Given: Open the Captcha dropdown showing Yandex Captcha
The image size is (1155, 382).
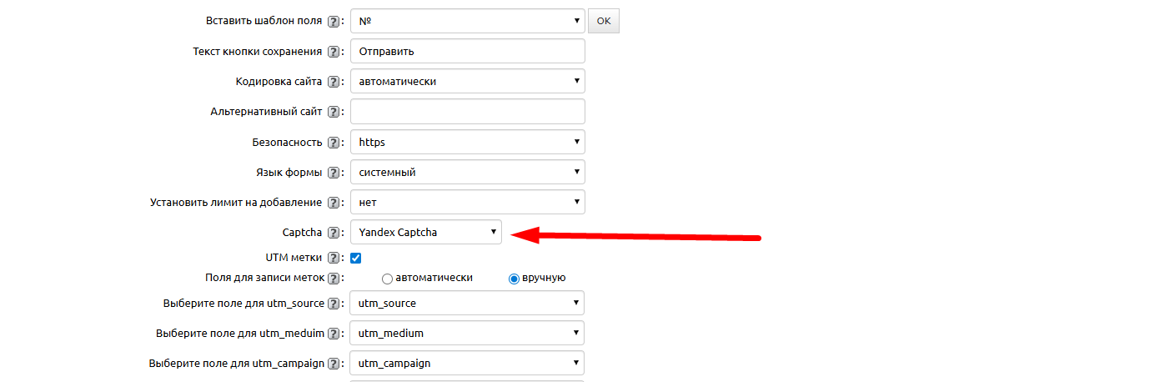Looking at the screenshot, I should point(425,233).
